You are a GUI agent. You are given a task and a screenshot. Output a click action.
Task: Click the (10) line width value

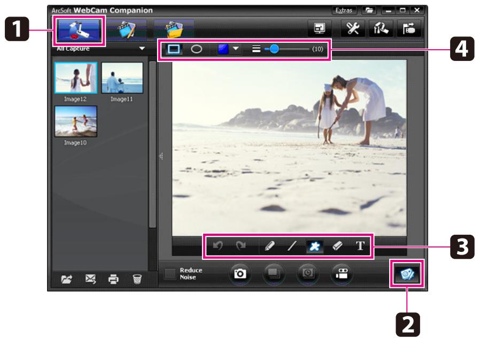[318, 49]
